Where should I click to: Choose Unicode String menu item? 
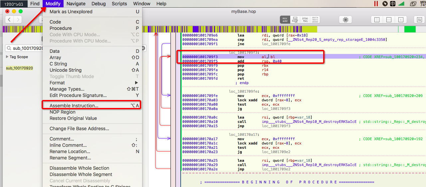92,70
